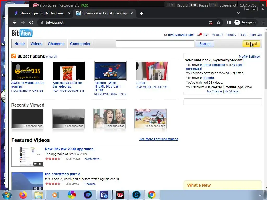The image size is (267, 200).
Task: Click the Chrome taskbar icon
Action: point(151,195)
